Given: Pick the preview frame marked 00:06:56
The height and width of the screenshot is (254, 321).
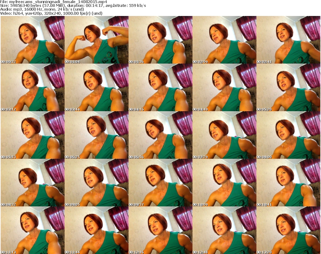Looking at the screenshot, I should 160,135.
